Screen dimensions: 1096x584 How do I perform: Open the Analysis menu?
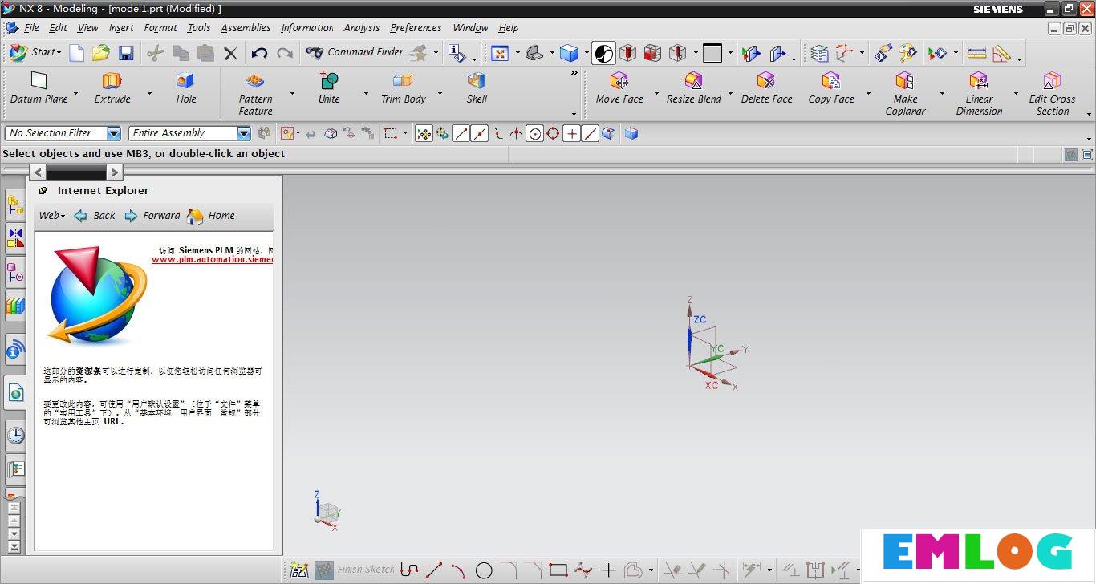point(362,27)
